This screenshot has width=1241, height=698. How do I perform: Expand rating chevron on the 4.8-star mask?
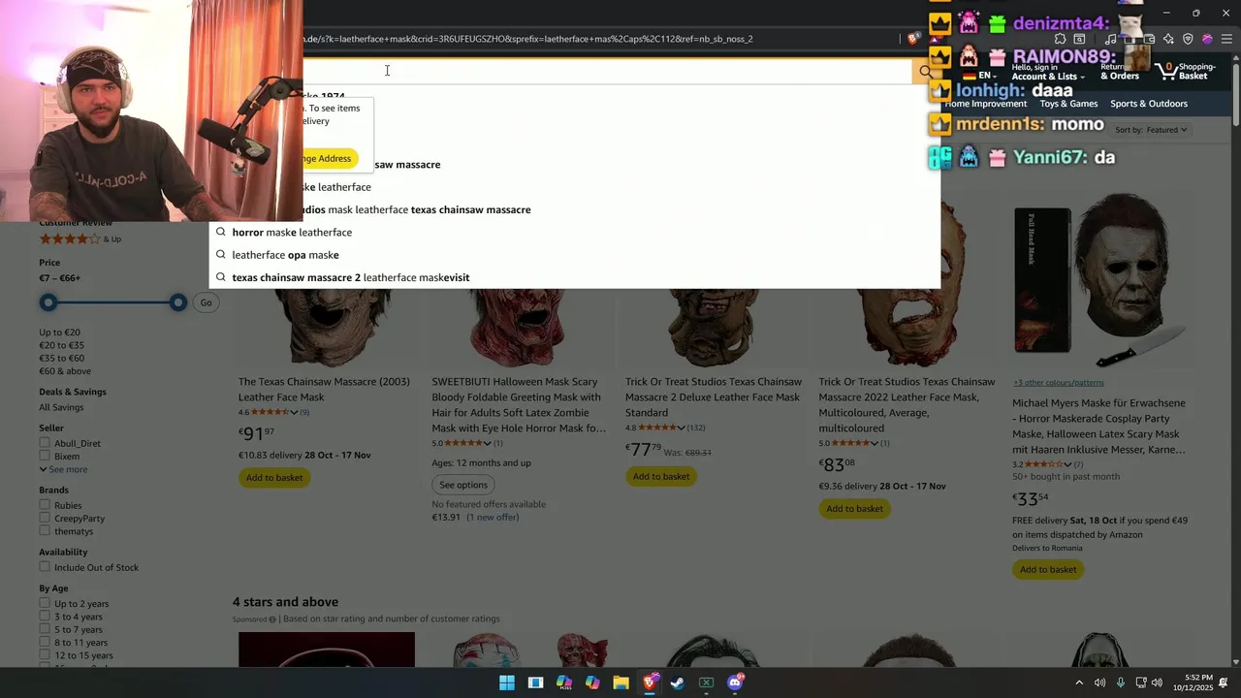coord(682,428)
